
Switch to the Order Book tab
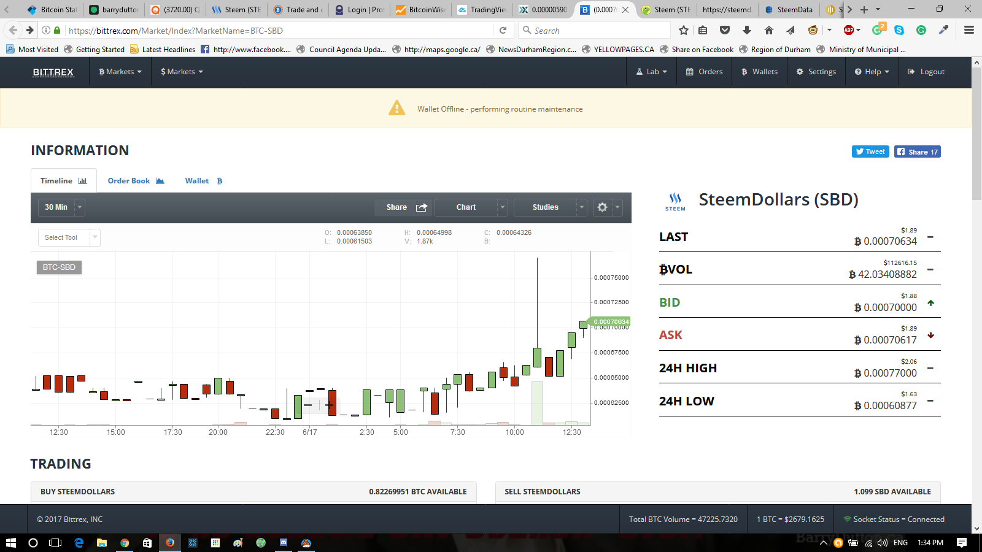coord(136,181)
